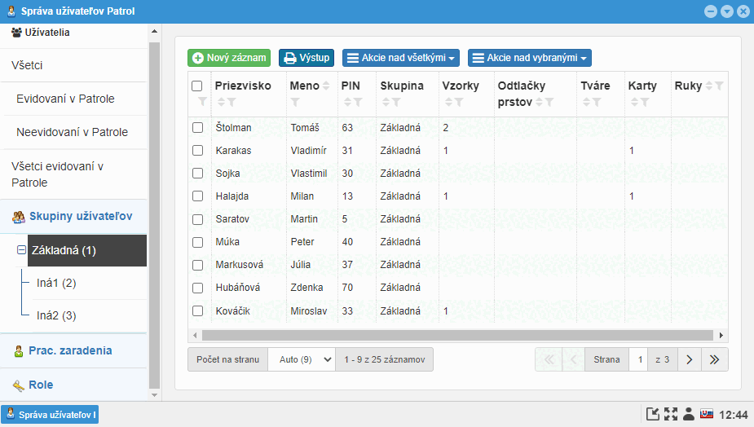Click the user profile icon in taskbar tray
Viewport: 754px width, 427px height.
coord(689,414)
